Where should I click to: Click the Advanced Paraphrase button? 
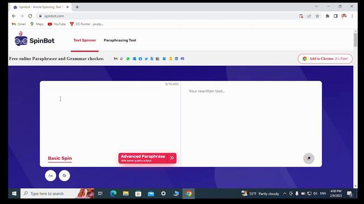[x=147, y=158]
